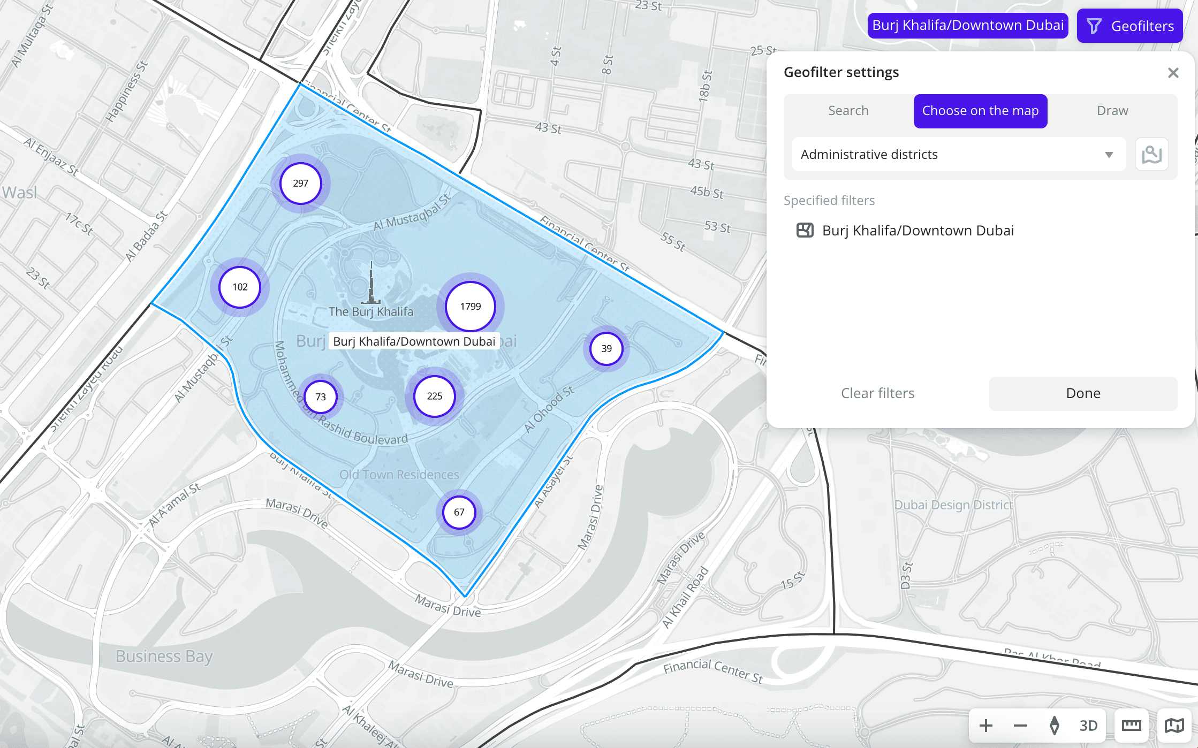The width and height of the screenshot is (1198, 748).
Task: Switch to the Search tab
Action: tap(848, 111)
